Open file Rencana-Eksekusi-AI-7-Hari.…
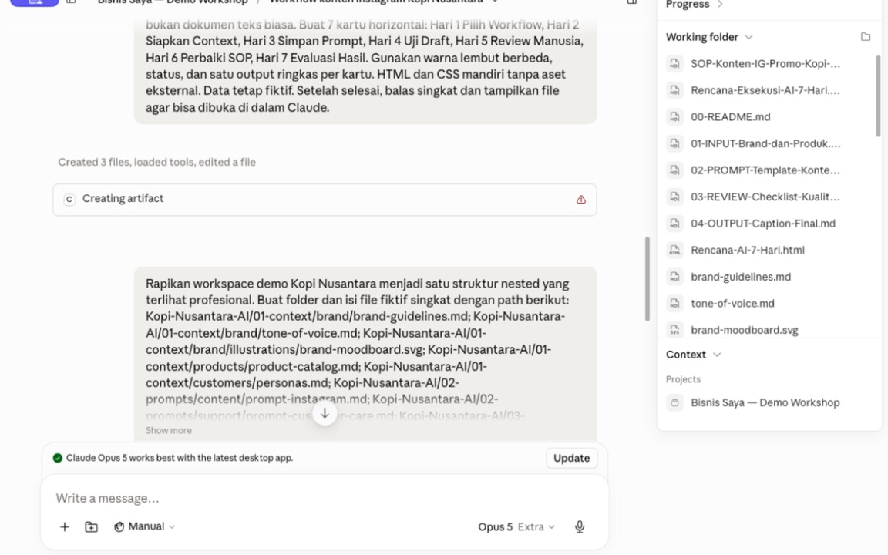The height and width of the screenshot is (555, 888). coord(765,90)
